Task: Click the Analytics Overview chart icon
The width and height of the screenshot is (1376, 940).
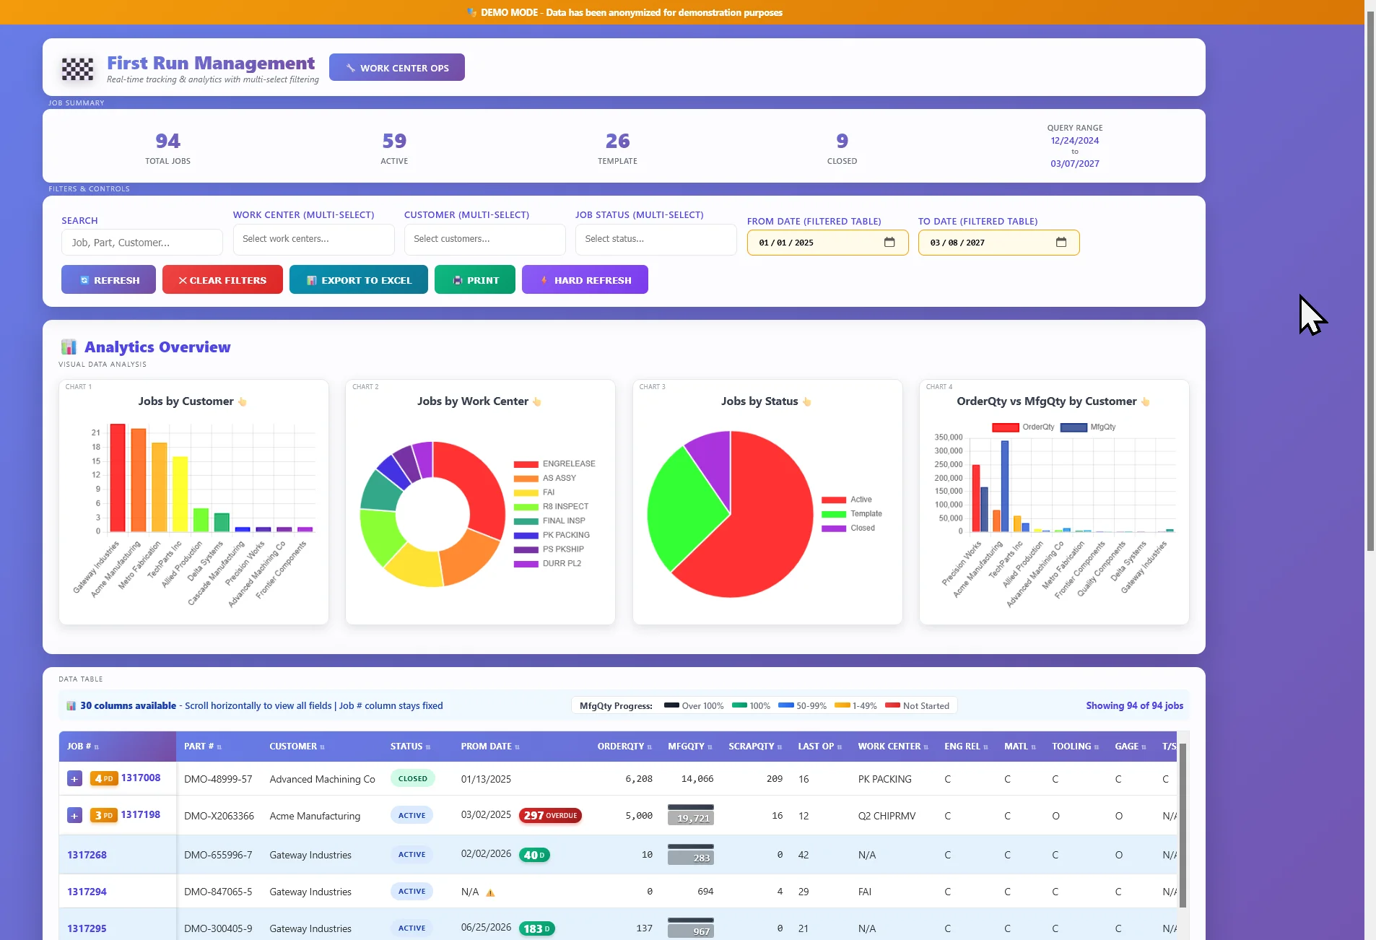Action: [69, 347]
